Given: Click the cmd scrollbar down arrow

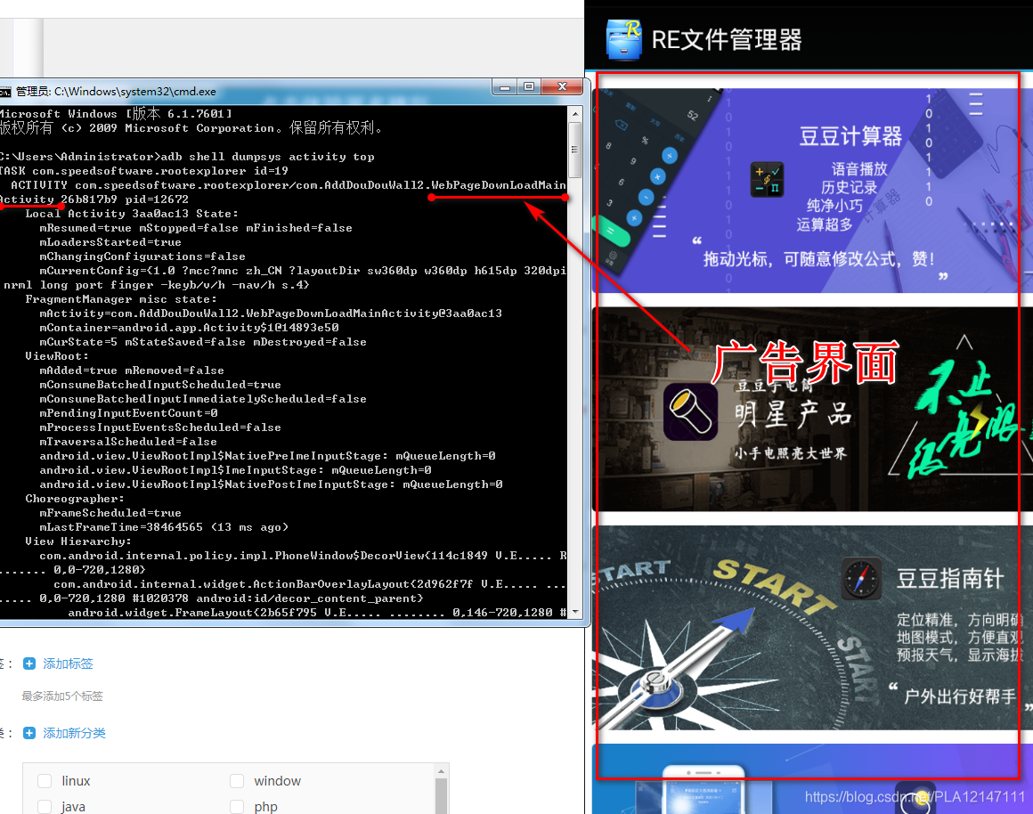Looking at the screenshot, I should click(575, 612).
